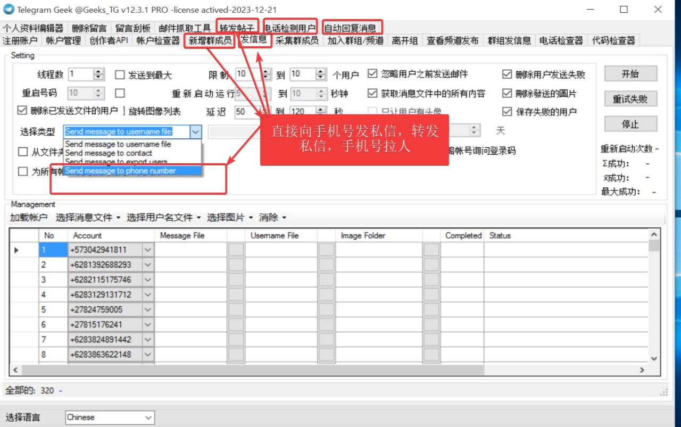Open the 邮件抓取工具 tab
681x427 pixels.
point(185,28)
